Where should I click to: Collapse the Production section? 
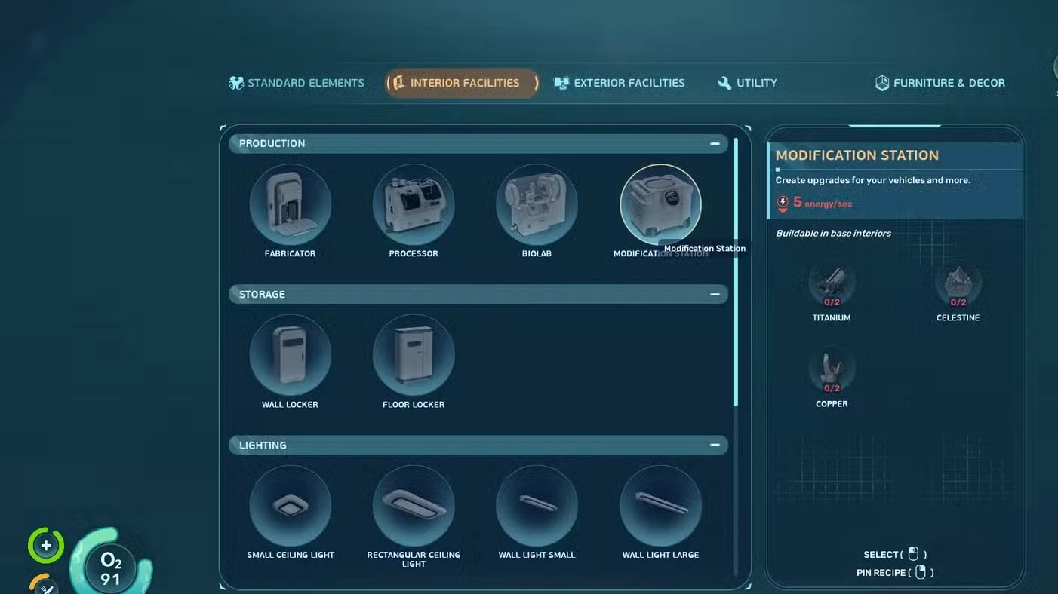point(715,143)
